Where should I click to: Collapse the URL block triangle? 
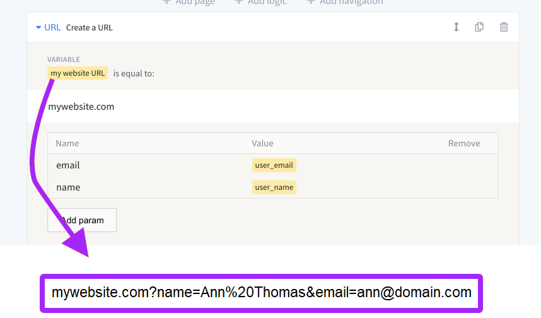pyautogui.click(x=38, y=28)
